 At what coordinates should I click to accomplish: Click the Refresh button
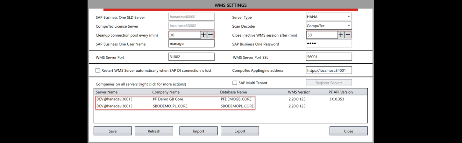tap(154, 131)
